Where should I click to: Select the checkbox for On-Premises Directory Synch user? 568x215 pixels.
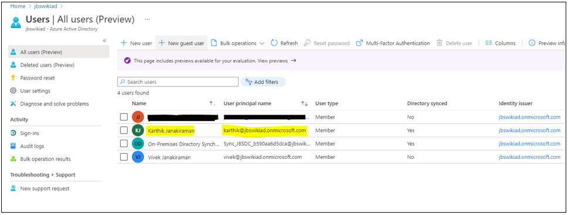tap(124, 144)
